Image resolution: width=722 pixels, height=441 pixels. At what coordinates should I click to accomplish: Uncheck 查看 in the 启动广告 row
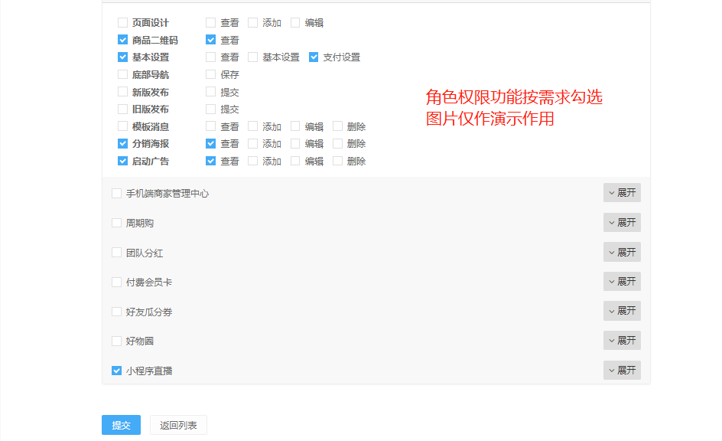(210, 161)
